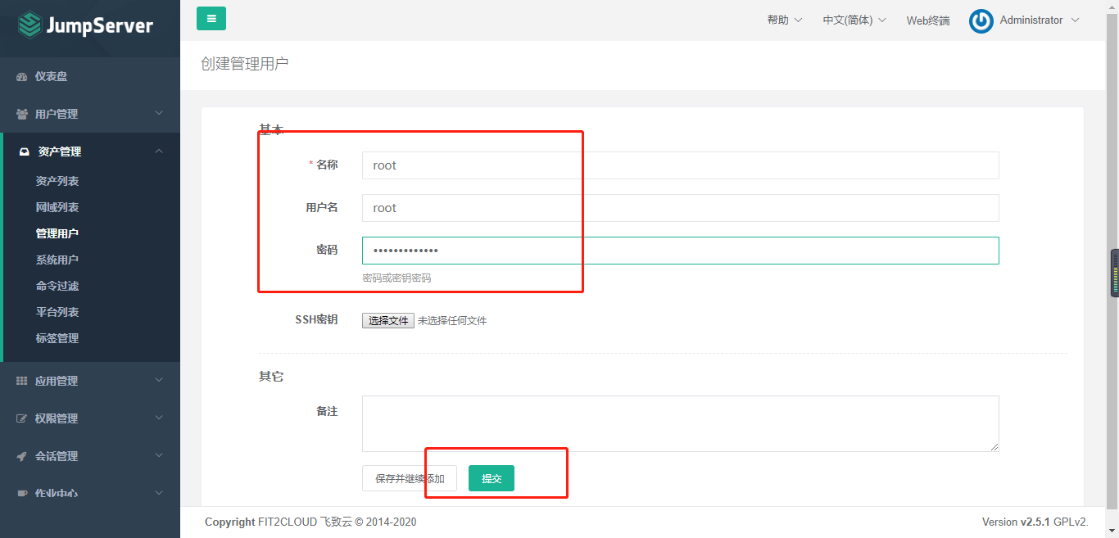Open 网域列表 in the sidebar

coord(57,207)
